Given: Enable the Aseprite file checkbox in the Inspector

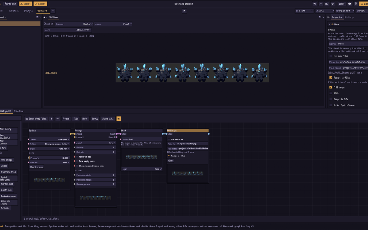Looking at the screenshot, I should (x=331, y=99).
